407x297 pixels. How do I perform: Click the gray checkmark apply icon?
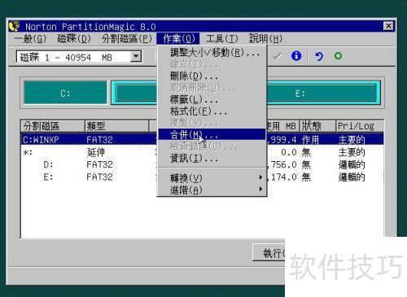[x=278, y=56]
